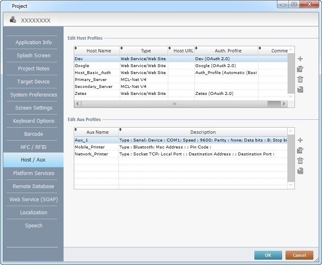This screenshot has width=322, height=265.
Task: Add a new host profile with plus icon
Action: (300, 59)
